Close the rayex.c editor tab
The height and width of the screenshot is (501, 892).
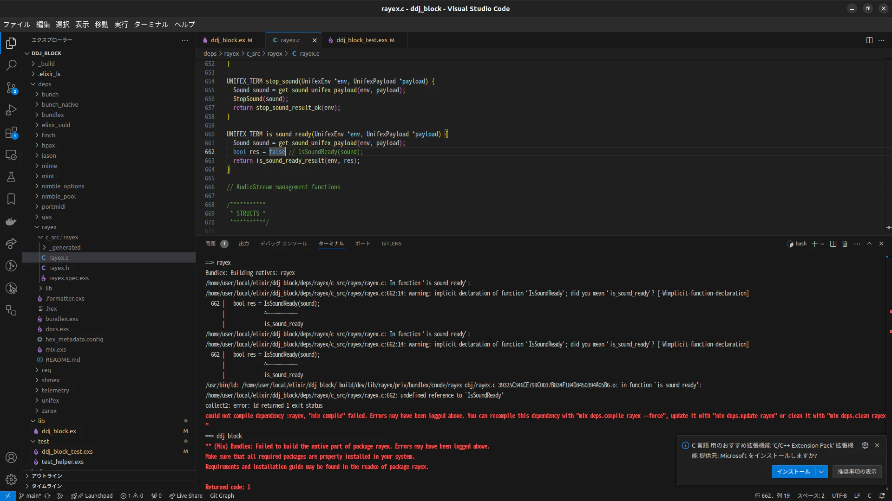[x=315, y=40]
